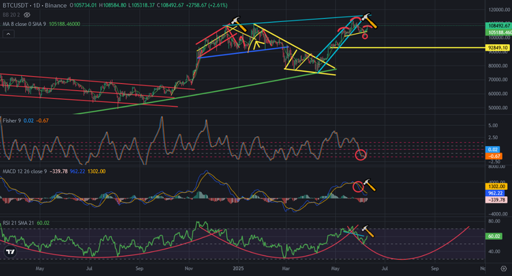Click the orange -0.67 Fisher axis label
The width and height of the screenshot is (512, 276).
(493, 156)
